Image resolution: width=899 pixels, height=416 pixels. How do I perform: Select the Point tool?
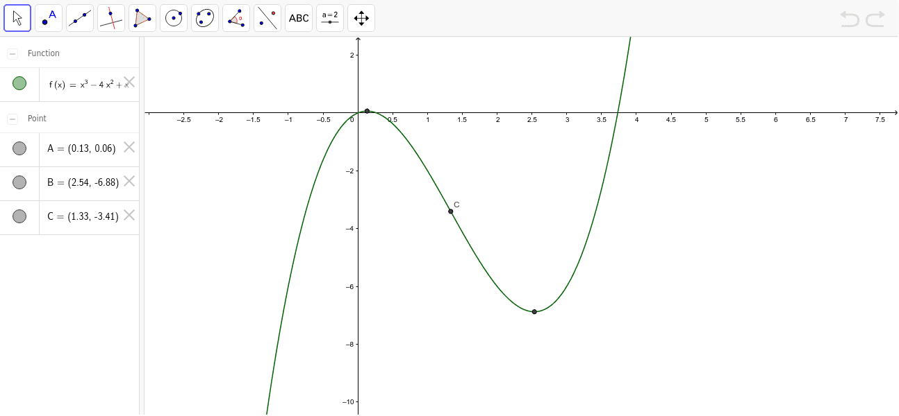49,18
